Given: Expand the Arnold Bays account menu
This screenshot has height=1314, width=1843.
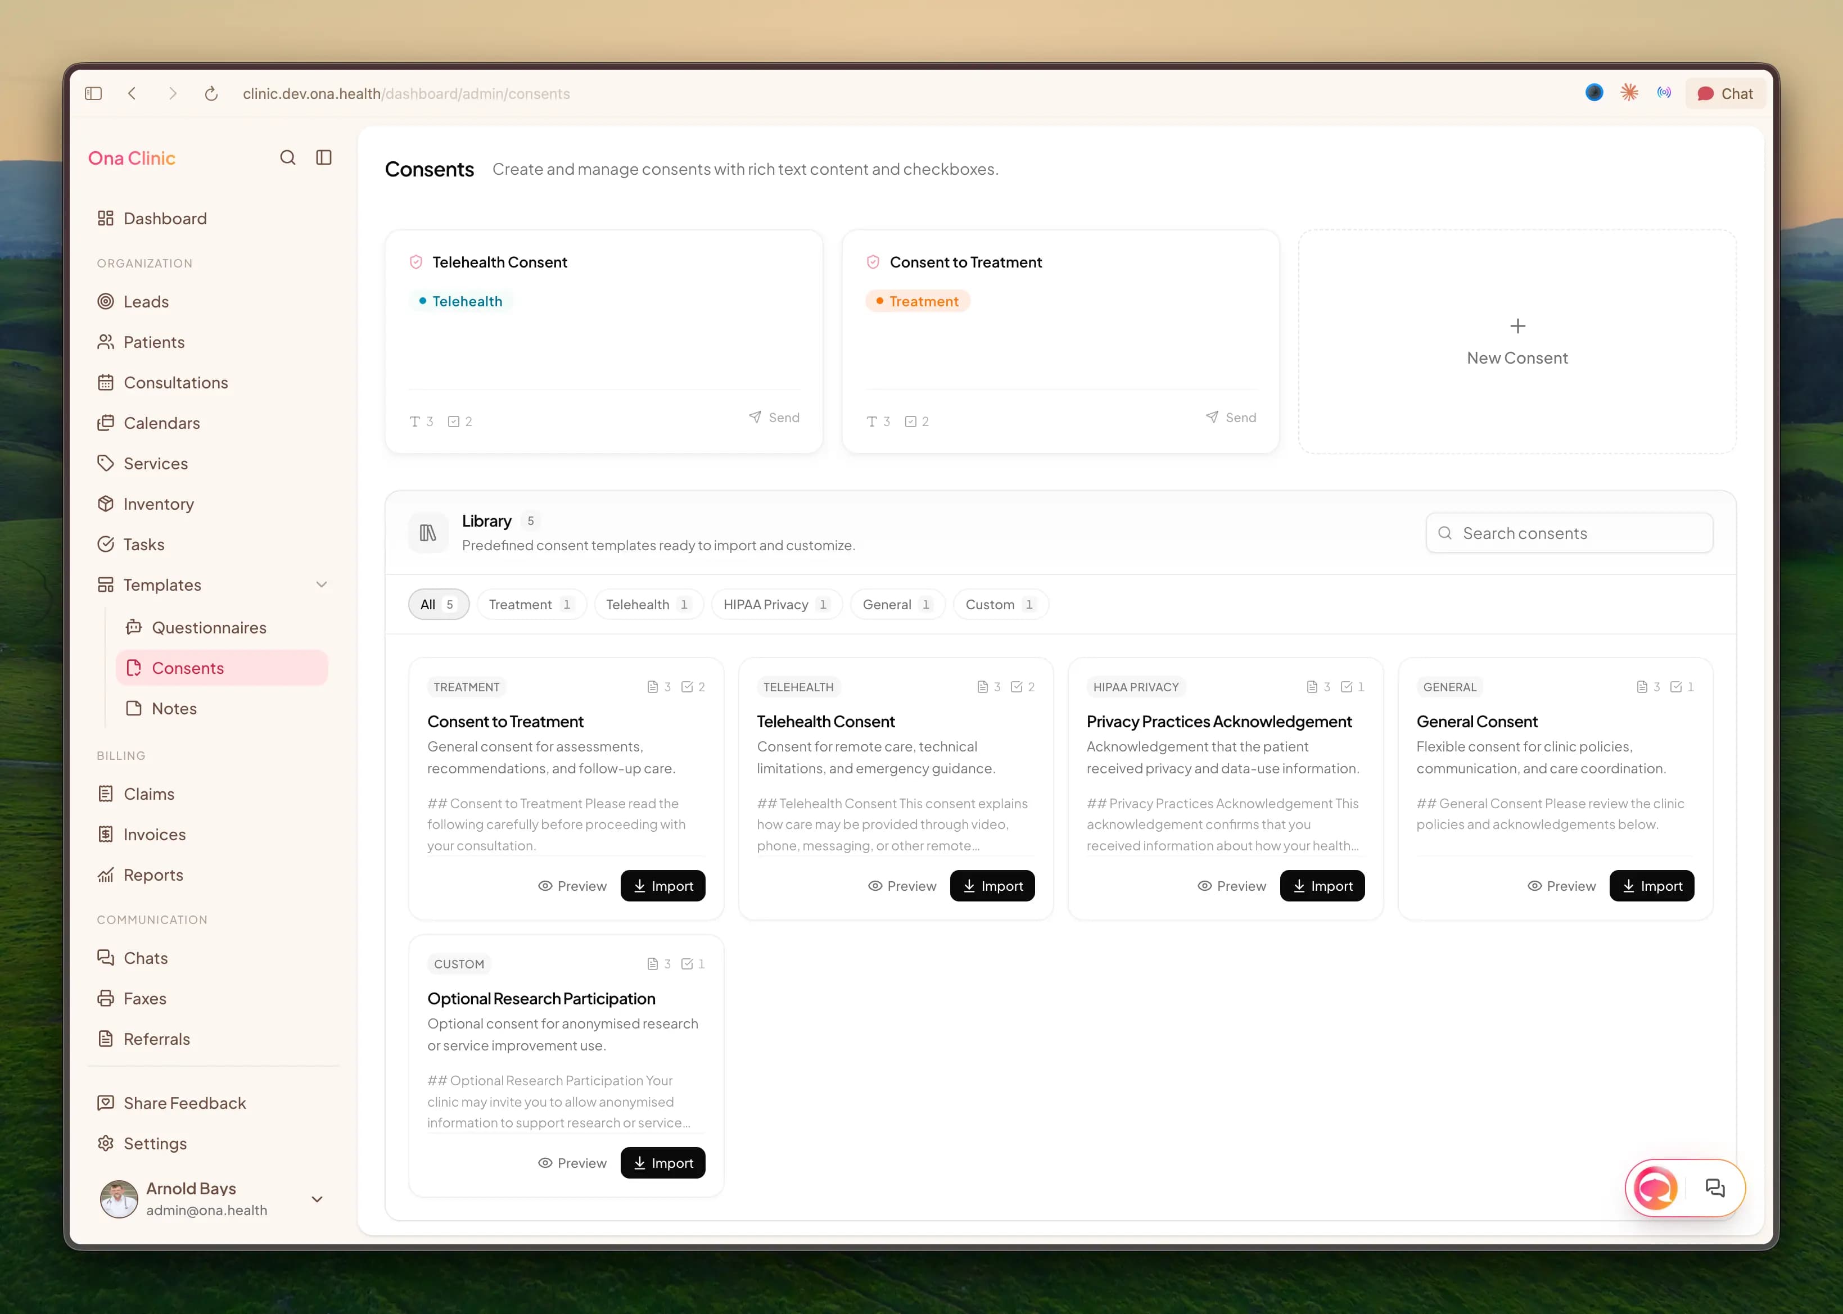Looking at the screenshot, I should click(x=317, y=1199).
